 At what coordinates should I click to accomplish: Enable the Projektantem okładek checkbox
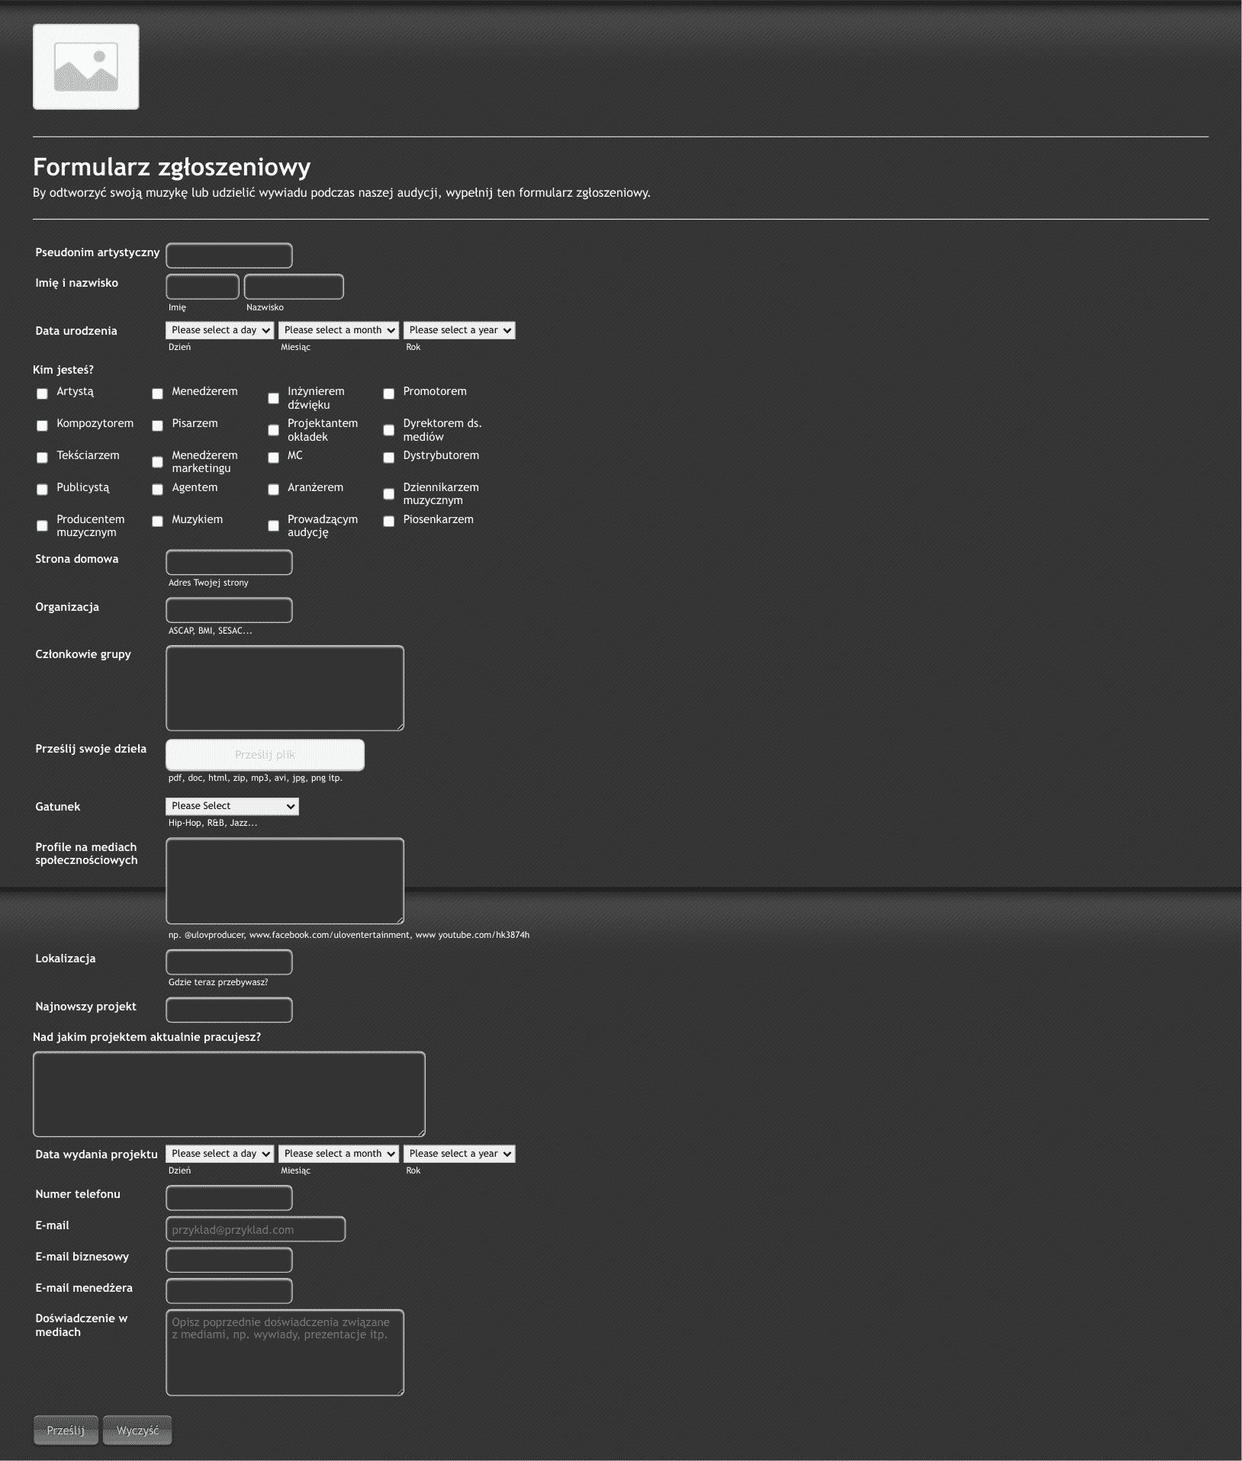point(273,430)
